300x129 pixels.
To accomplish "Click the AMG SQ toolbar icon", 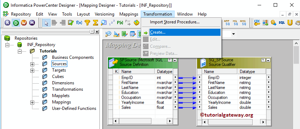I will point(243,23).
